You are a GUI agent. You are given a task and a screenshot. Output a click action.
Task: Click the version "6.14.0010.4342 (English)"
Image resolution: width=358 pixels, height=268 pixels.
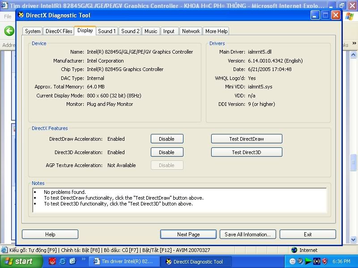click(275, 61)
